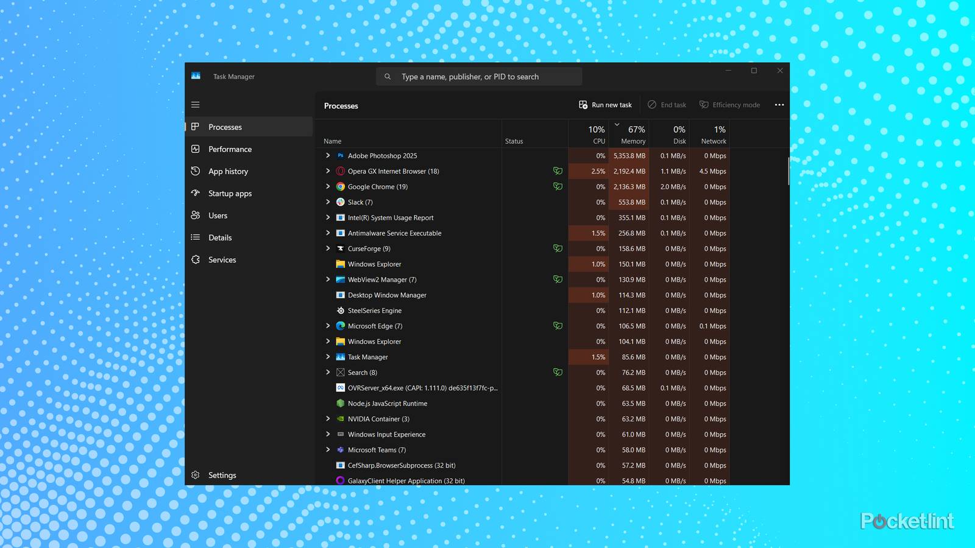This screenshot has width=975, height=548.
Task: View the Services panel
Action: coord(222,259)
